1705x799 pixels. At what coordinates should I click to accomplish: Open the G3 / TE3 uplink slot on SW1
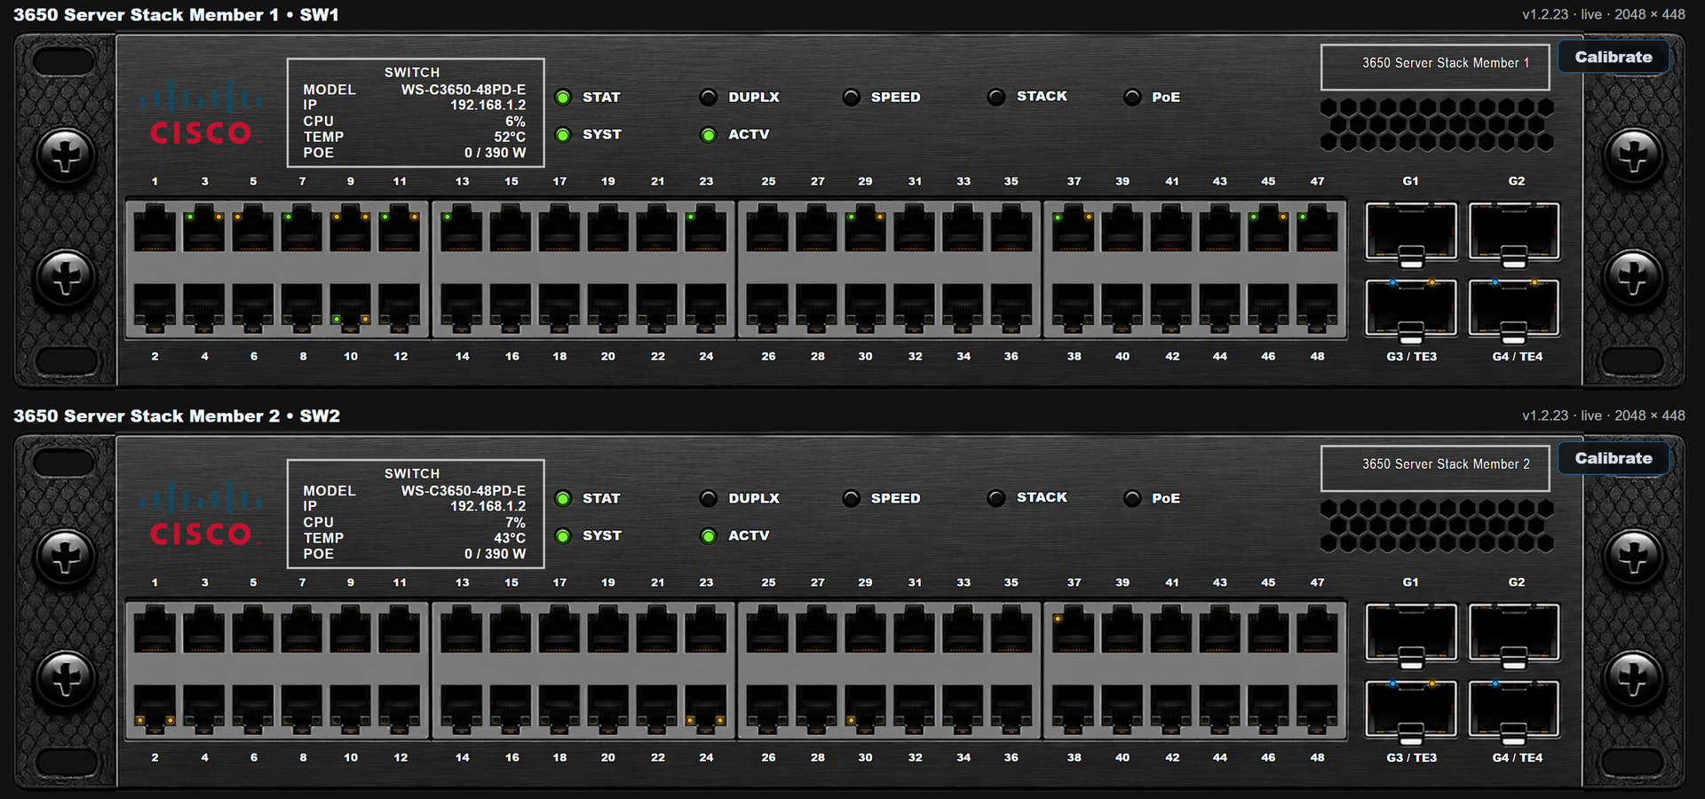click(x=1411, y=309)
